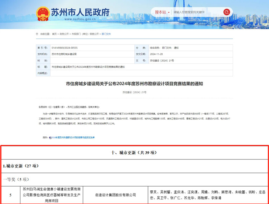Click the attachment file icon

50,137
